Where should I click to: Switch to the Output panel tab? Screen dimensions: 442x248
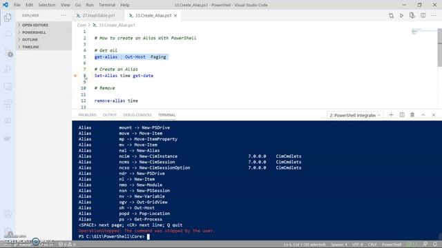[x=110, y=115]
